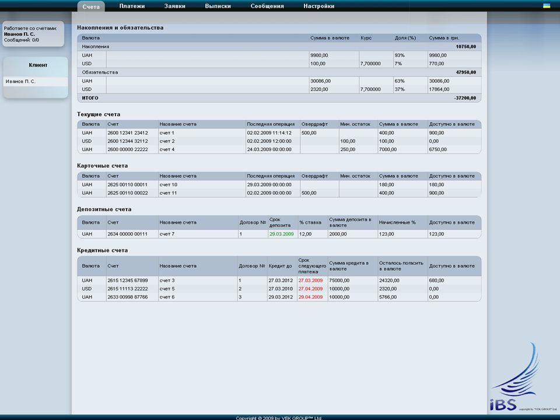Click account name счет 10
560x420 pixels.
pyautogui.click(x=168, y=185)
